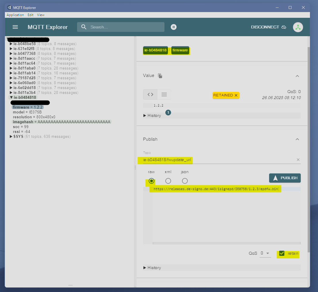318x292 pixels.
Task: Remove the RETAINED flag from topic
Action: click(x=236, y=95)
